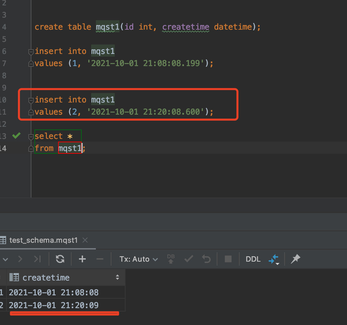Go to the next page of results
This screenshot has height=325, width=347.
point(20,259)
